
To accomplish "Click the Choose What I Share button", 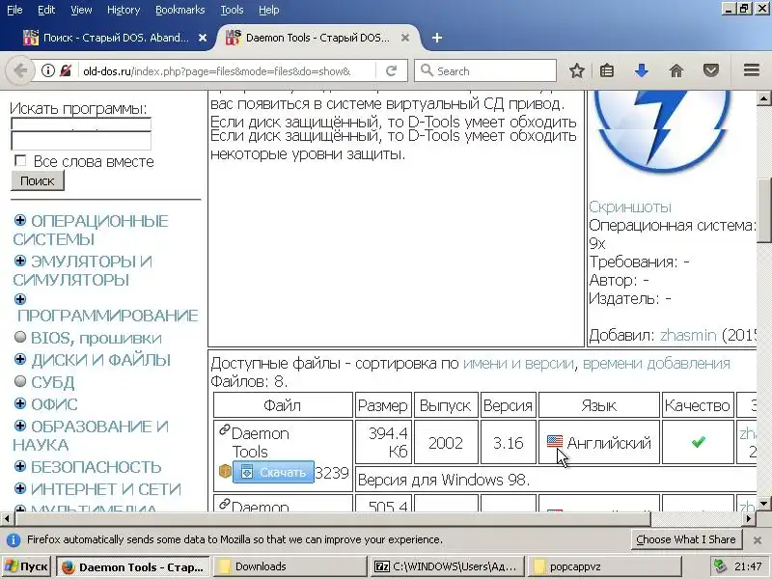I will pyautogui.click(x=686, y=539).
